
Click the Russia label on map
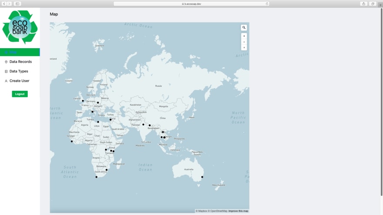(x=158, y=86)
